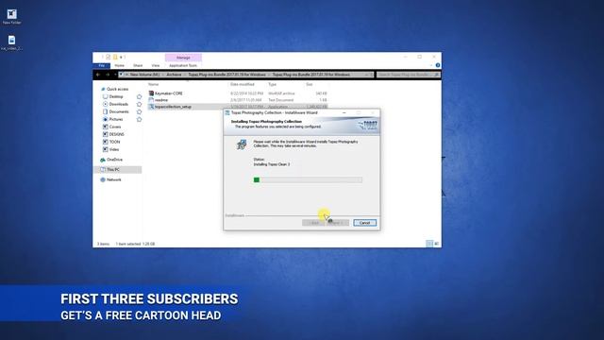
Task: Click the Network globe icon
Action: pos(103,179)
